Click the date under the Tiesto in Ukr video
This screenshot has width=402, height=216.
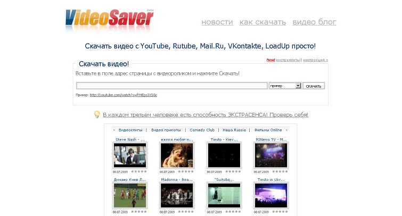(x=261, y=212)
